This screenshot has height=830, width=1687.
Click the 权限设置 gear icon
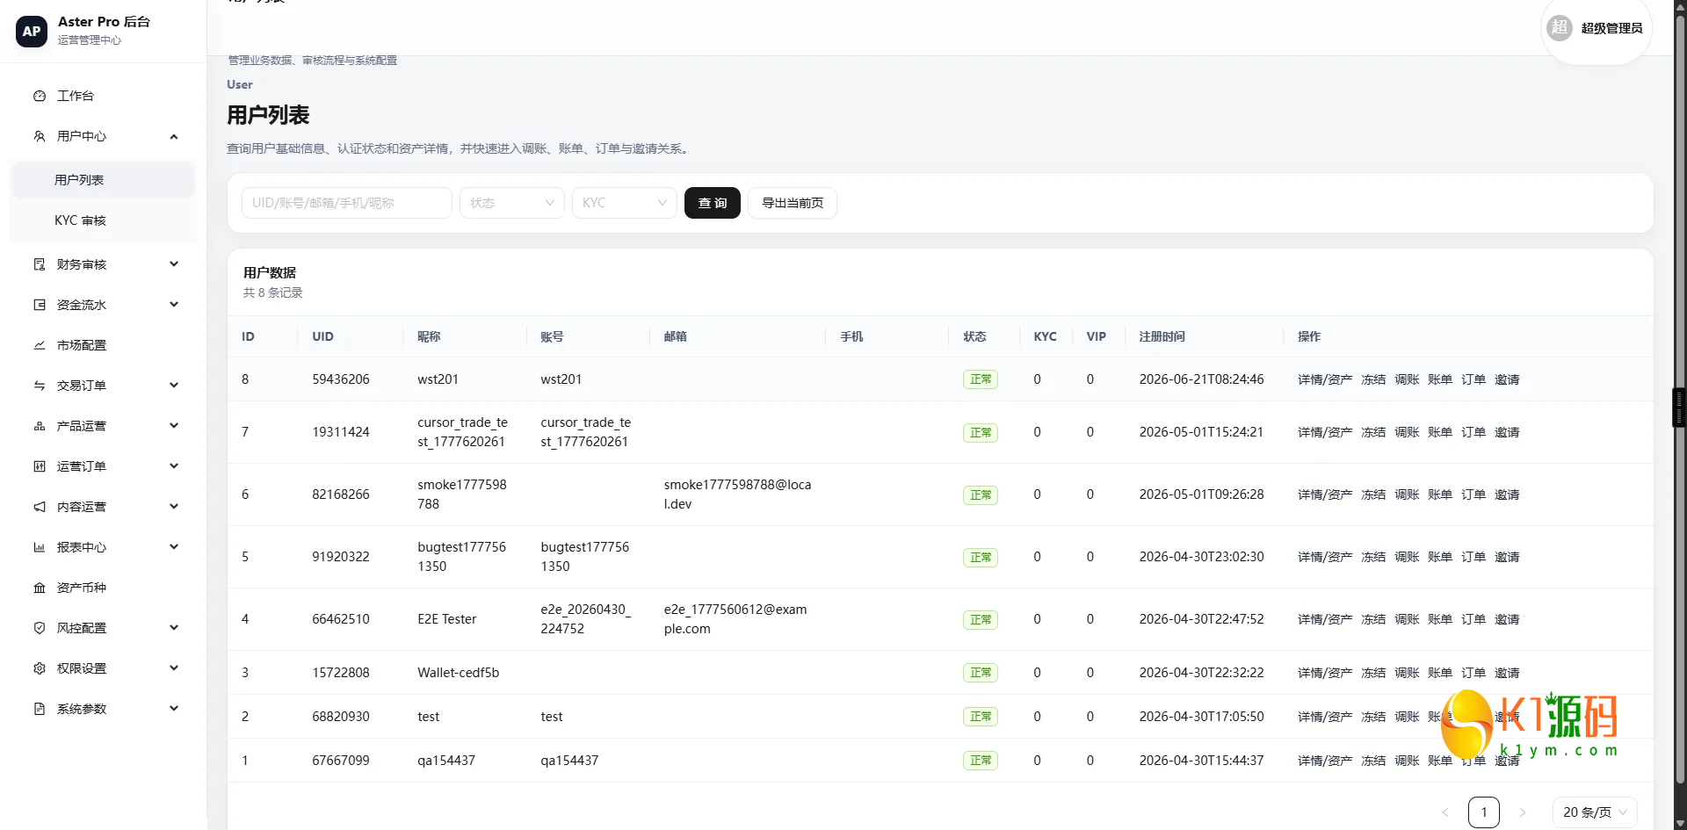click(x=40, y=668)
